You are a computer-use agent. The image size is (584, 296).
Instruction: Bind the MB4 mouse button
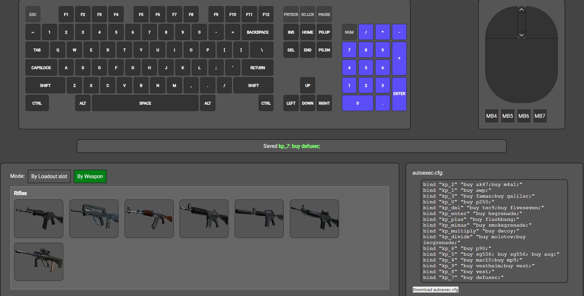491,116
